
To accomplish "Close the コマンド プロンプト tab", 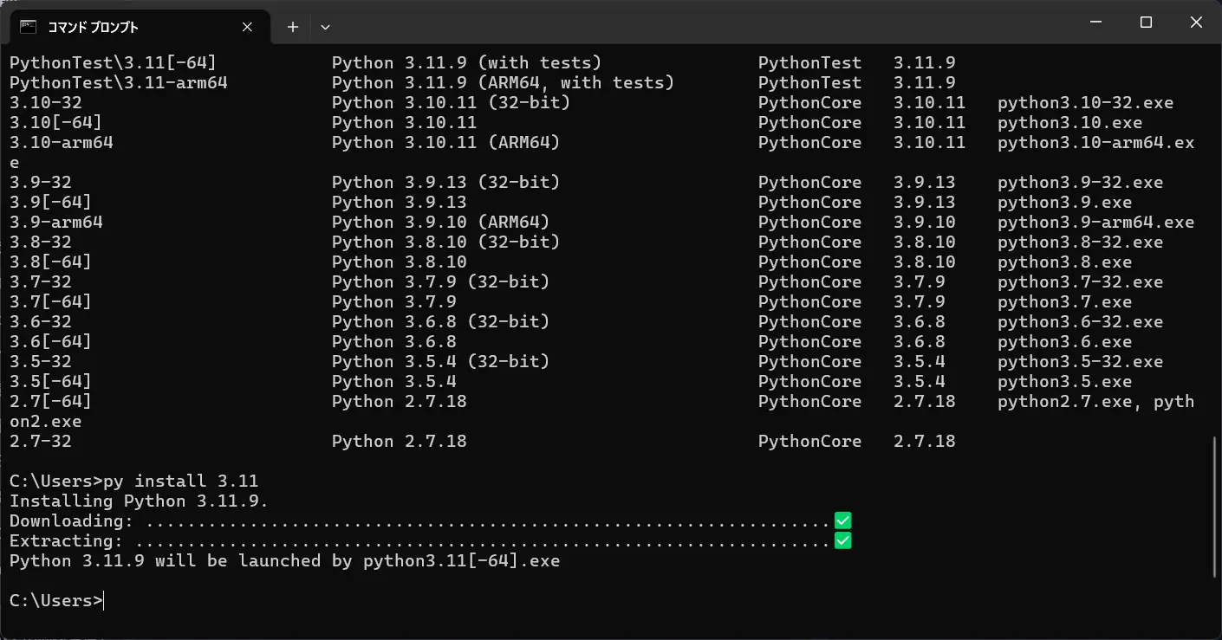I will (x=247, y=27).
